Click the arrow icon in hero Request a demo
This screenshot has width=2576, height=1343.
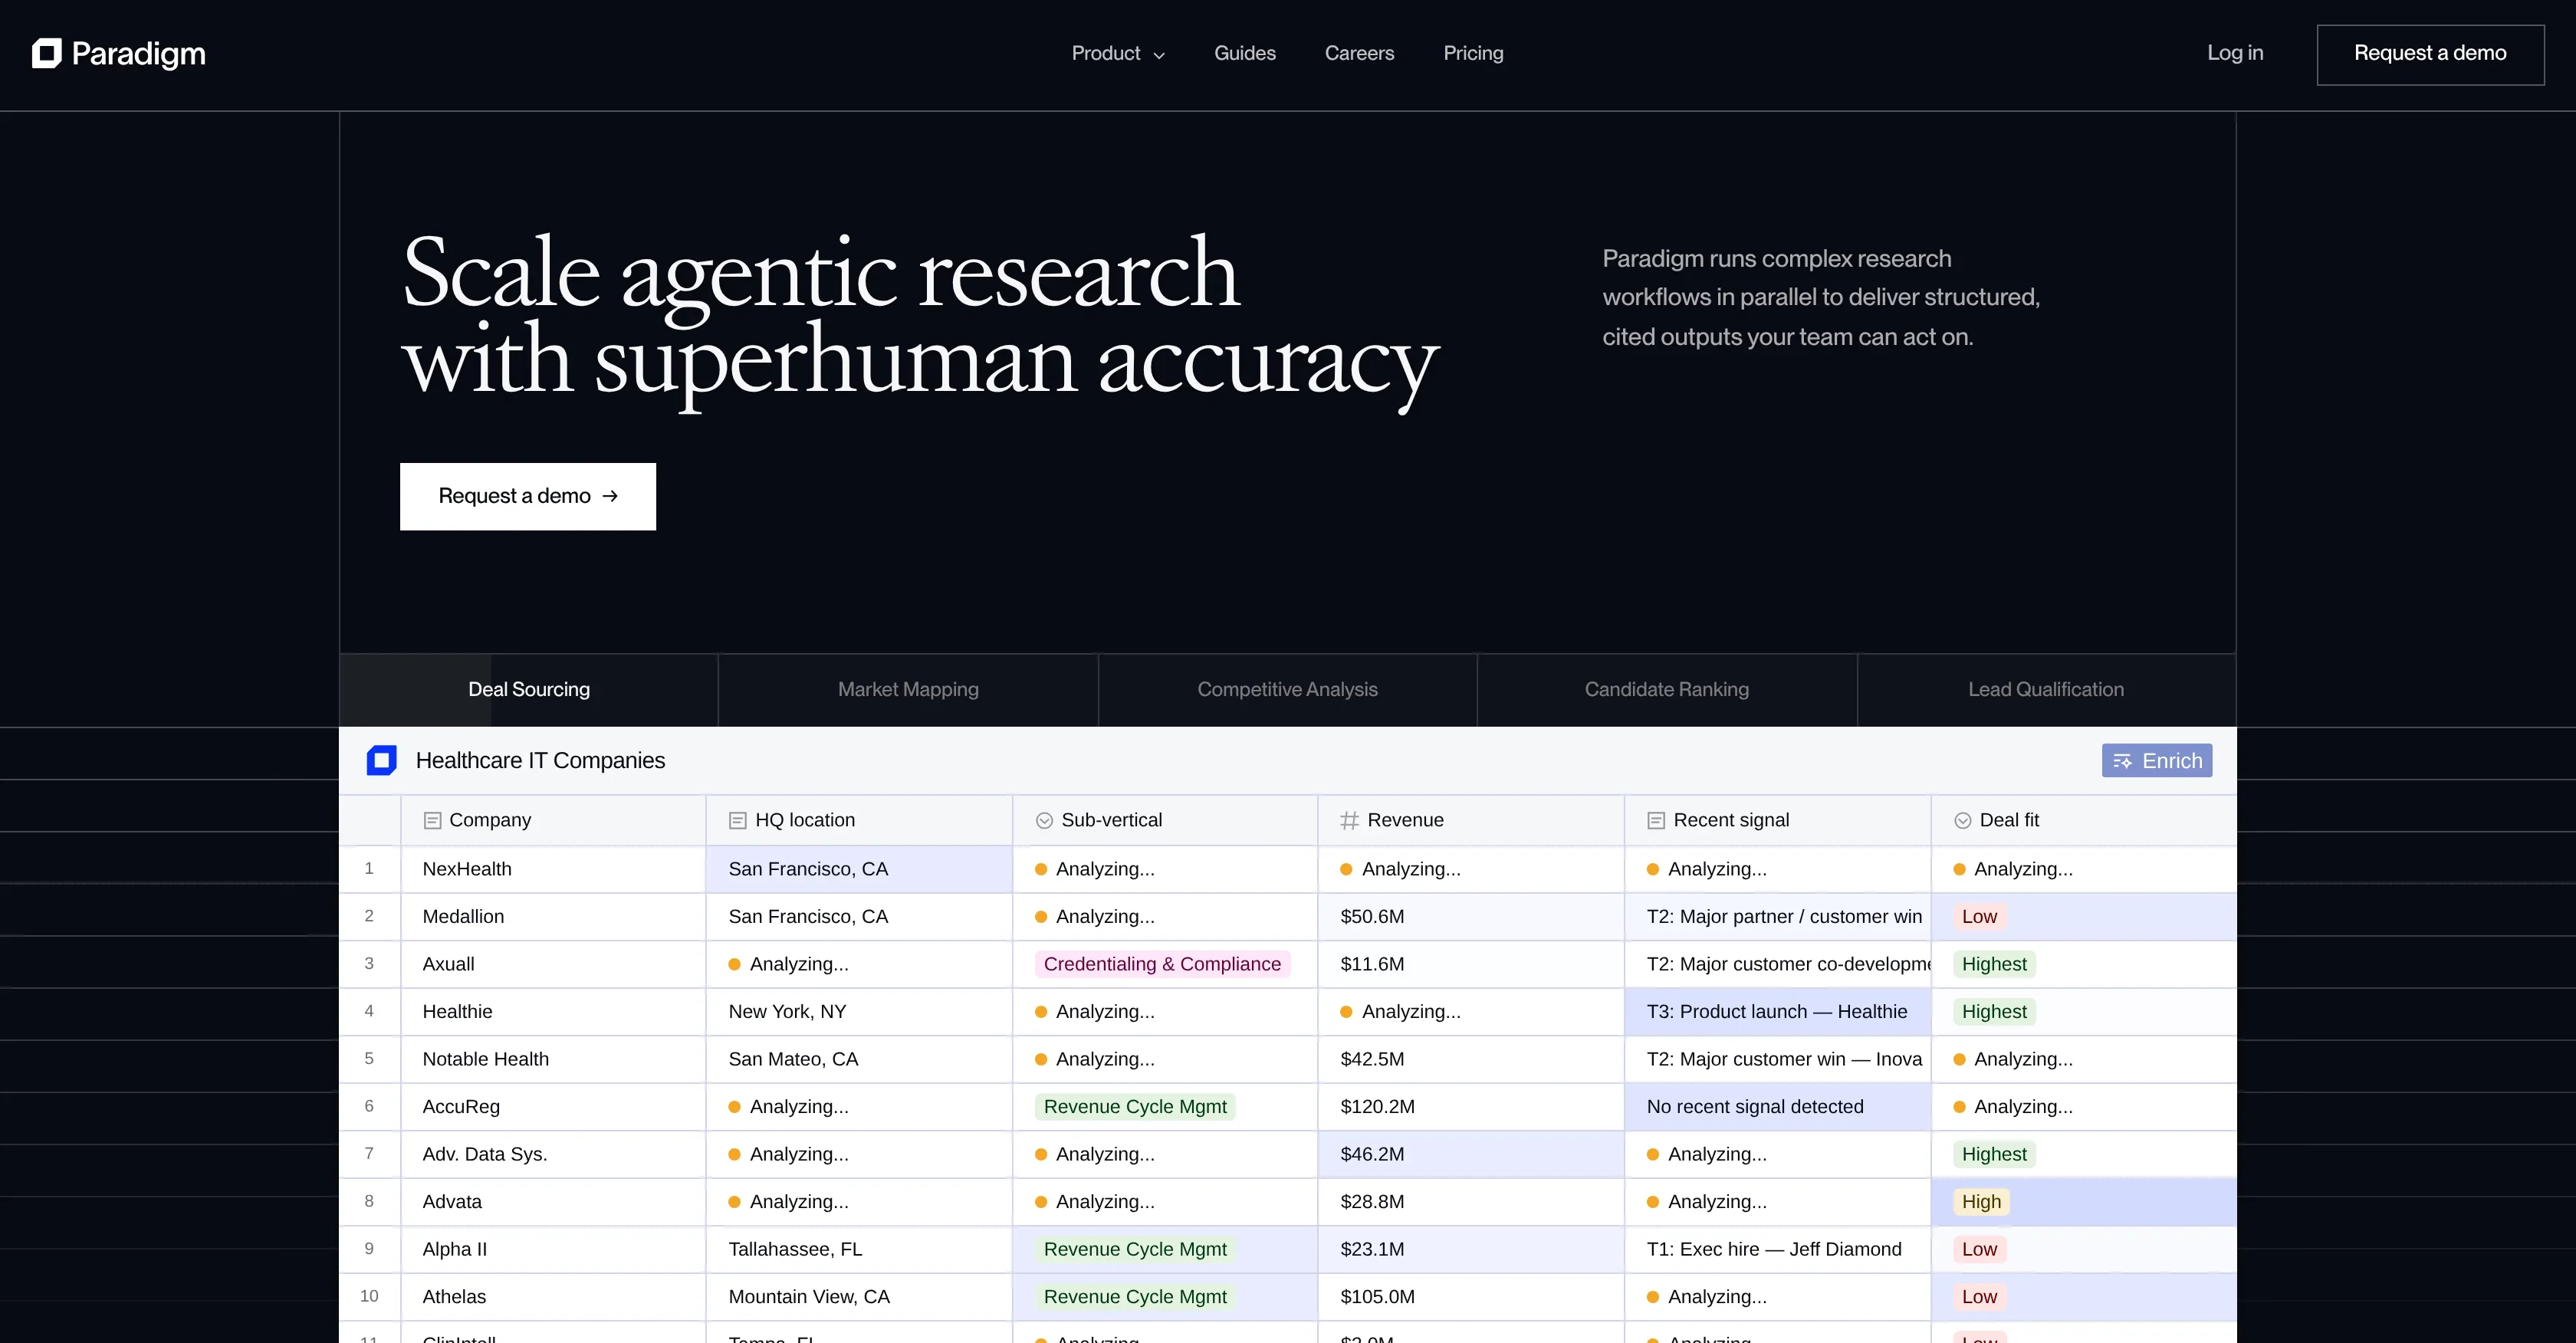tap(610, 496)
